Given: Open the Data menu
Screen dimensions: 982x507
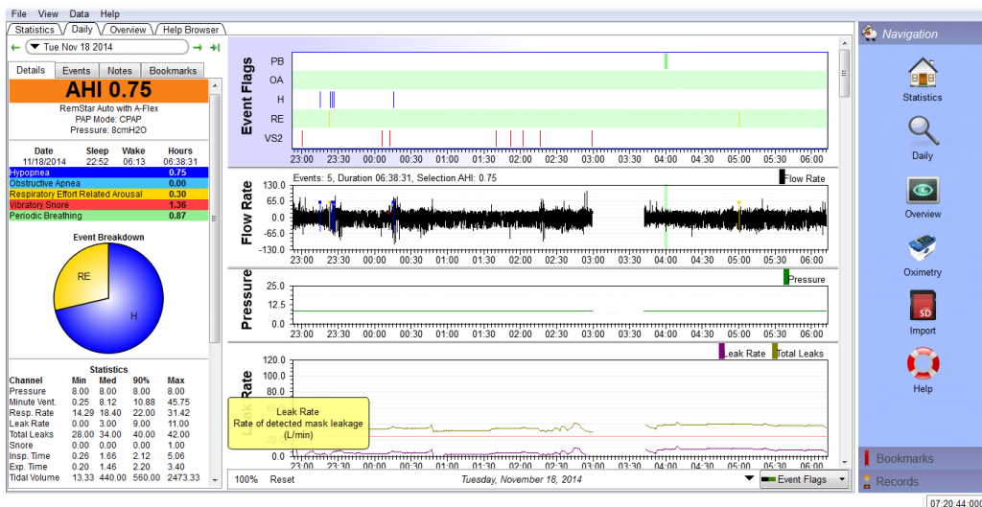Looking at the screenshot, I should tap(79, 13).
